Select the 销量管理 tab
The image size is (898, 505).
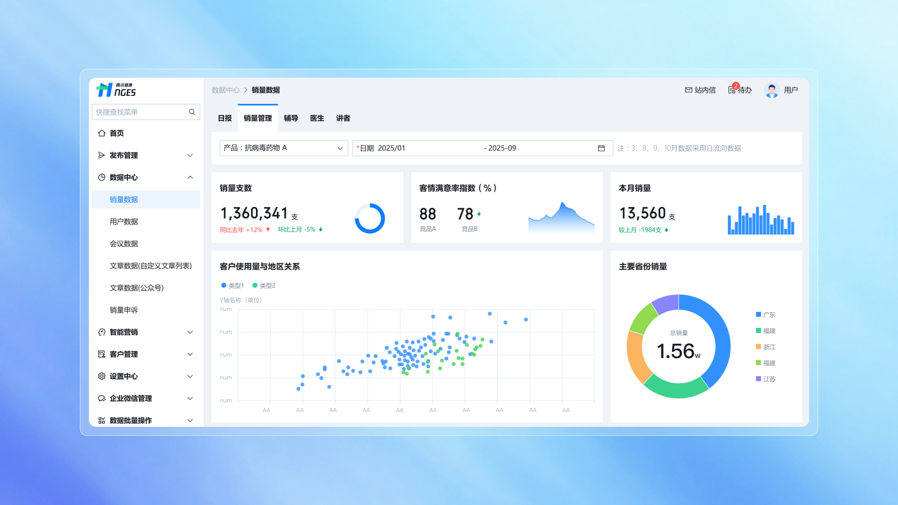[x=258, y=118]
